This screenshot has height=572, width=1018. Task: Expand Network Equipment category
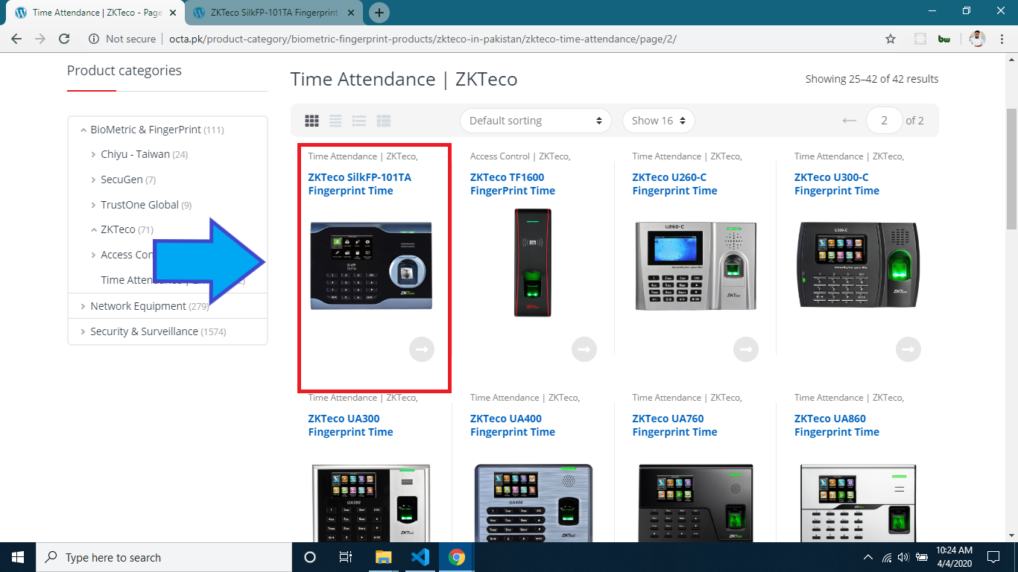(x=83, y=306)
